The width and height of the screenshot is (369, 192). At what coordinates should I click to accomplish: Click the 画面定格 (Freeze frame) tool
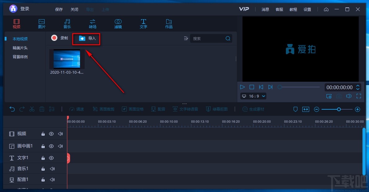tap(133, 109)
